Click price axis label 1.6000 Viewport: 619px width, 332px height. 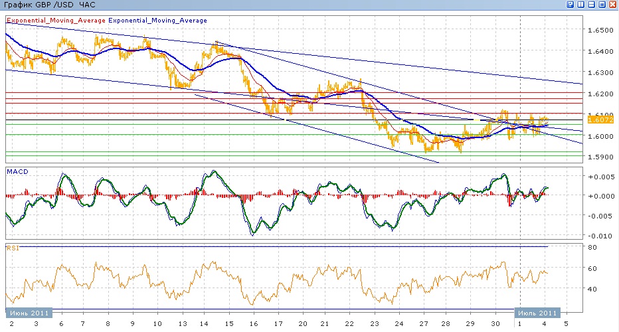coord(600,137)
